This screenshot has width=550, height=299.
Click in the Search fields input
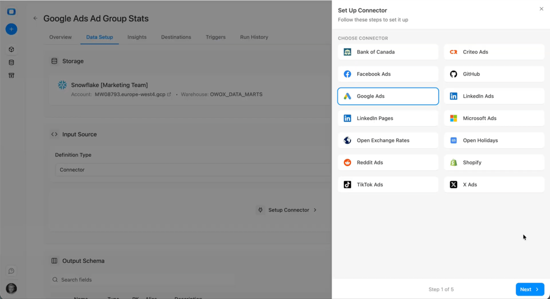pyautogui.click(x=143, y=280)
